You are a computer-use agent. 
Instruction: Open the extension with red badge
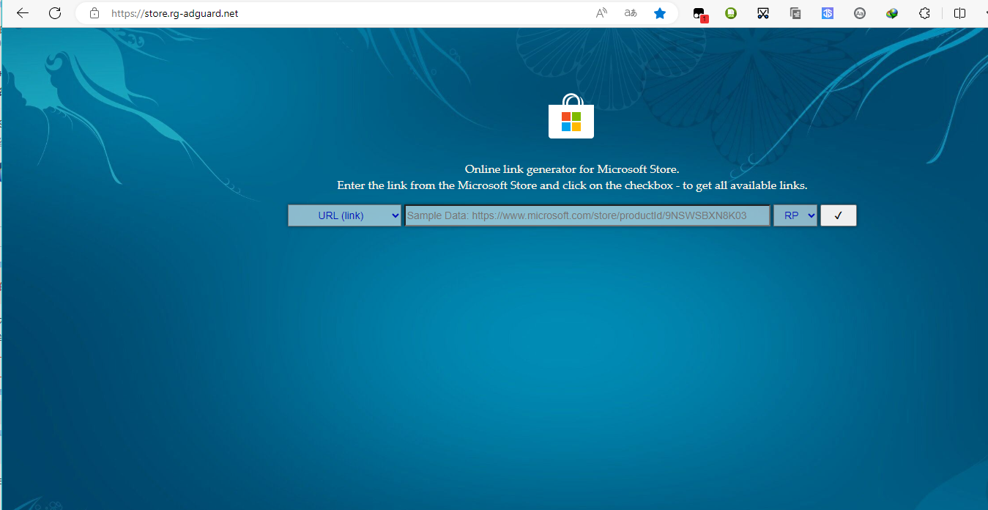[699, 14]
